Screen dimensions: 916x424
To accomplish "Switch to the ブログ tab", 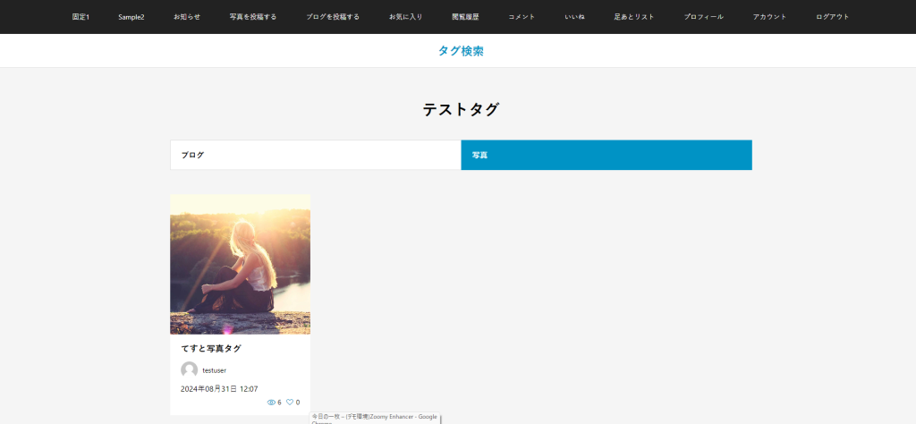I will coord(315,155).
